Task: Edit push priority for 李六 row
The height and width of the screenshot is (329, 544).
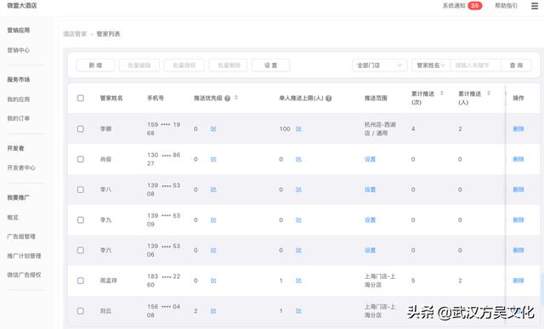Action: click(213, 250)
